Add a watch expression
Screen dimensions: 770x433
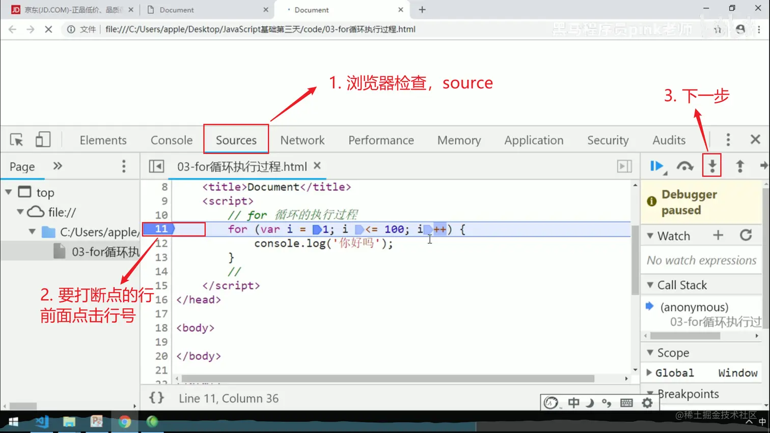pos(718,235)
